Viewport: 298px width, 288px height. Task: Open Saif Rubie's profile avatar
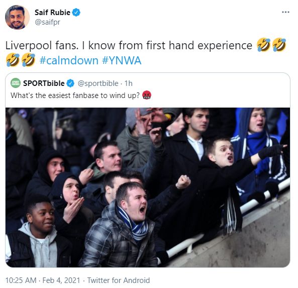click(17, 17)
